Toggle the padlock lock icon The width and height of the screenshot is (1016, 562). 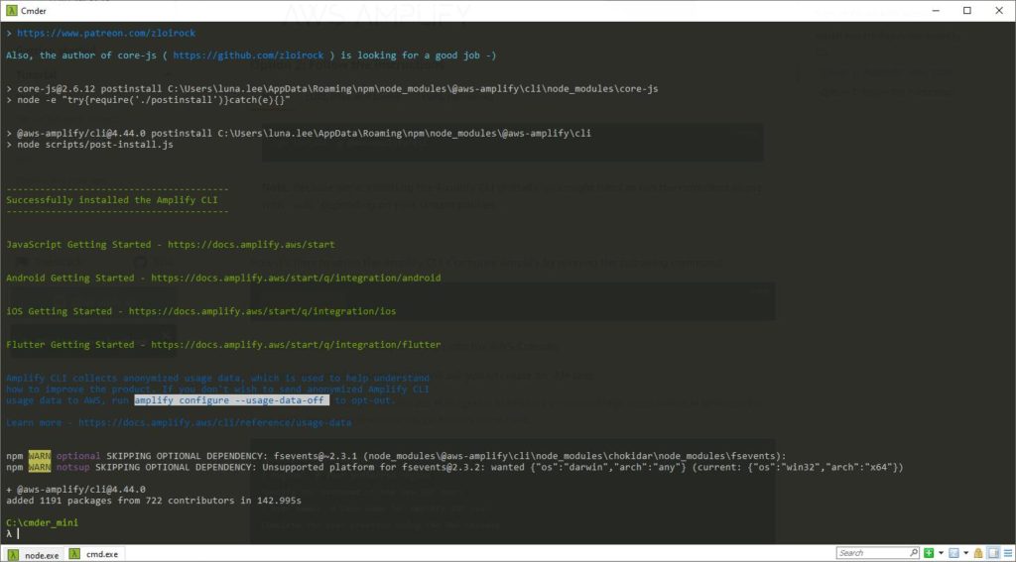point(979,553)
